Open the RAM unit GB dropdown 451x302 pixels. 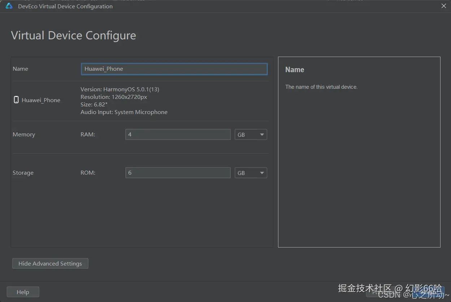(x=251, y=135)
